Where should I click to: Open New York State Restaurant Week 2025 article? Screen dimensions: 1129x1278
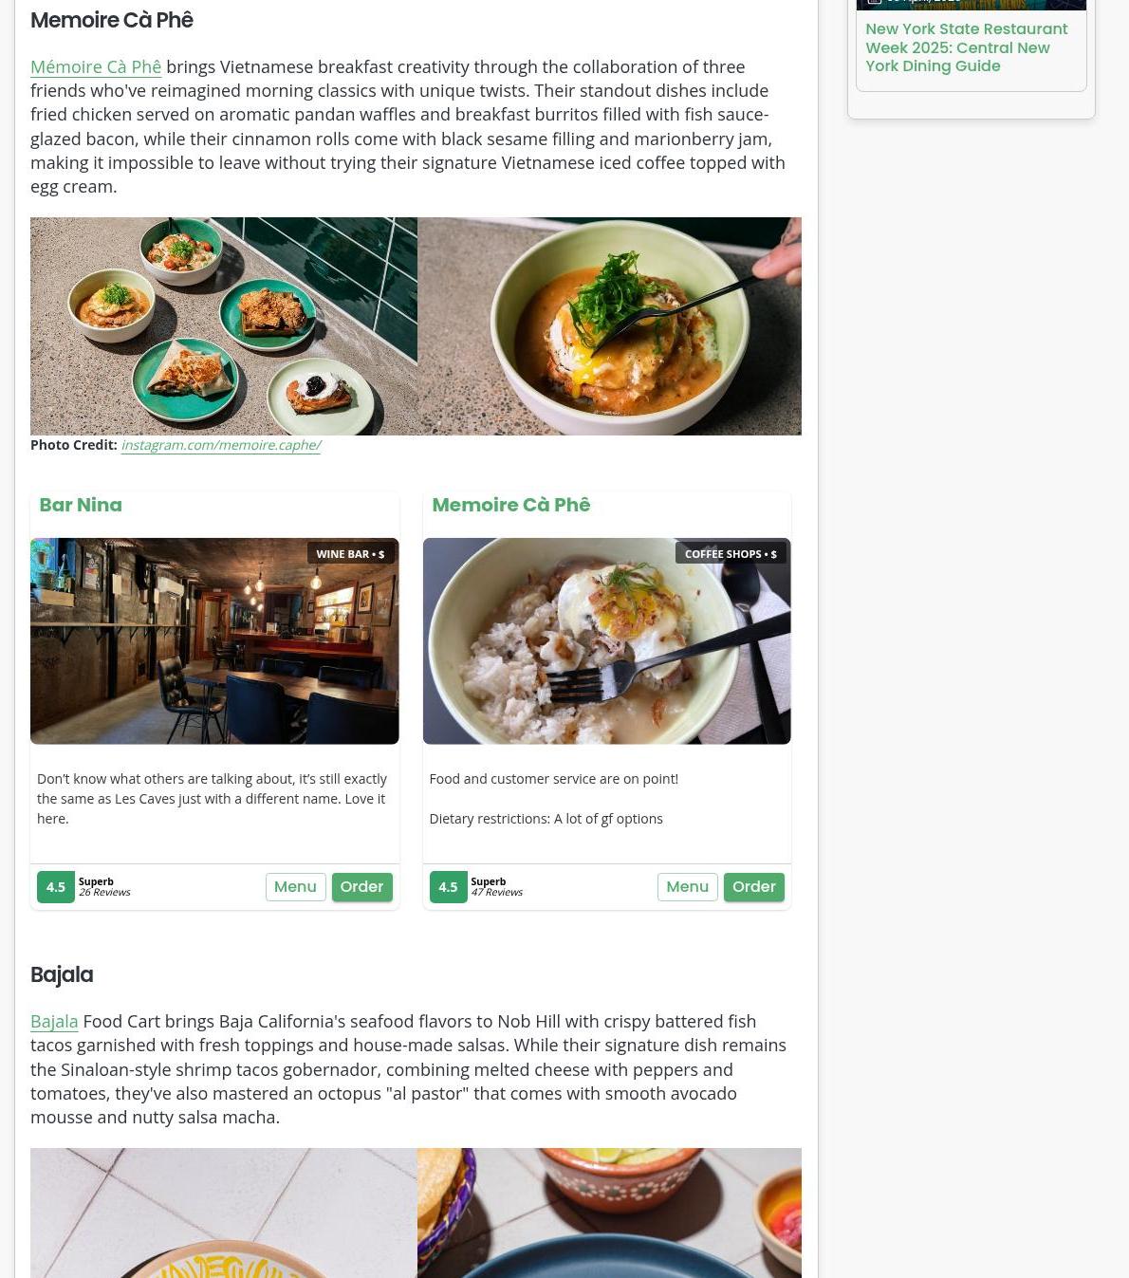pos(967,47)
